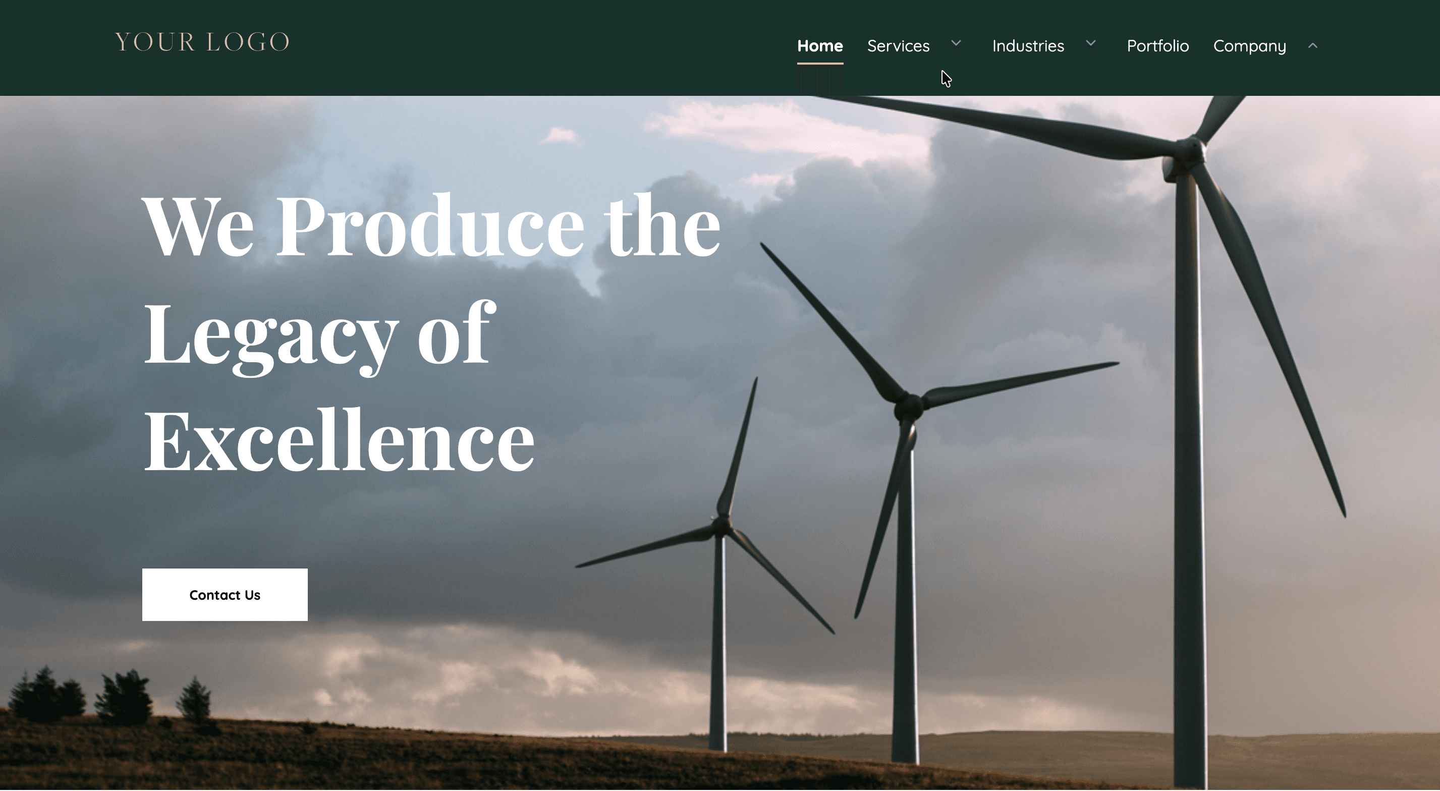Click the Services menu label
Image resolution: width=1440 pixels, height=791 pixels.
point(898,46)
